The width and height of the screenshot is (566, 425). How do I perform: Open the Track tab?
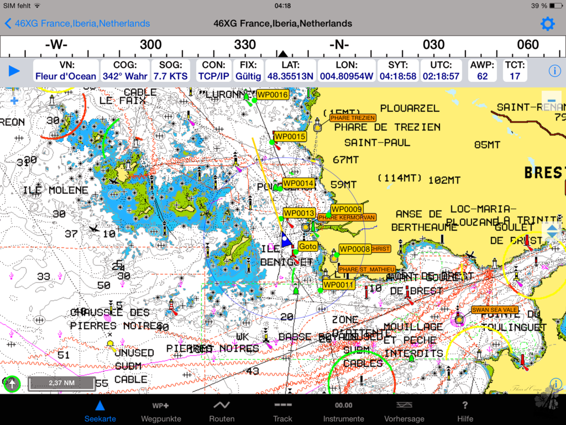point(282,411)
